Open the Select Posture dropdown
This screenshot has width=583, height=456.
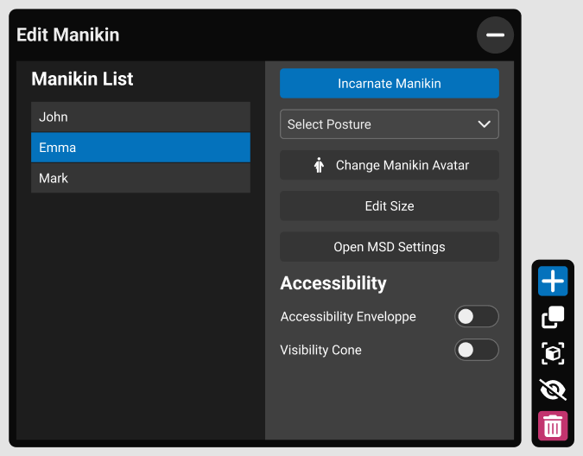(389, 124)
